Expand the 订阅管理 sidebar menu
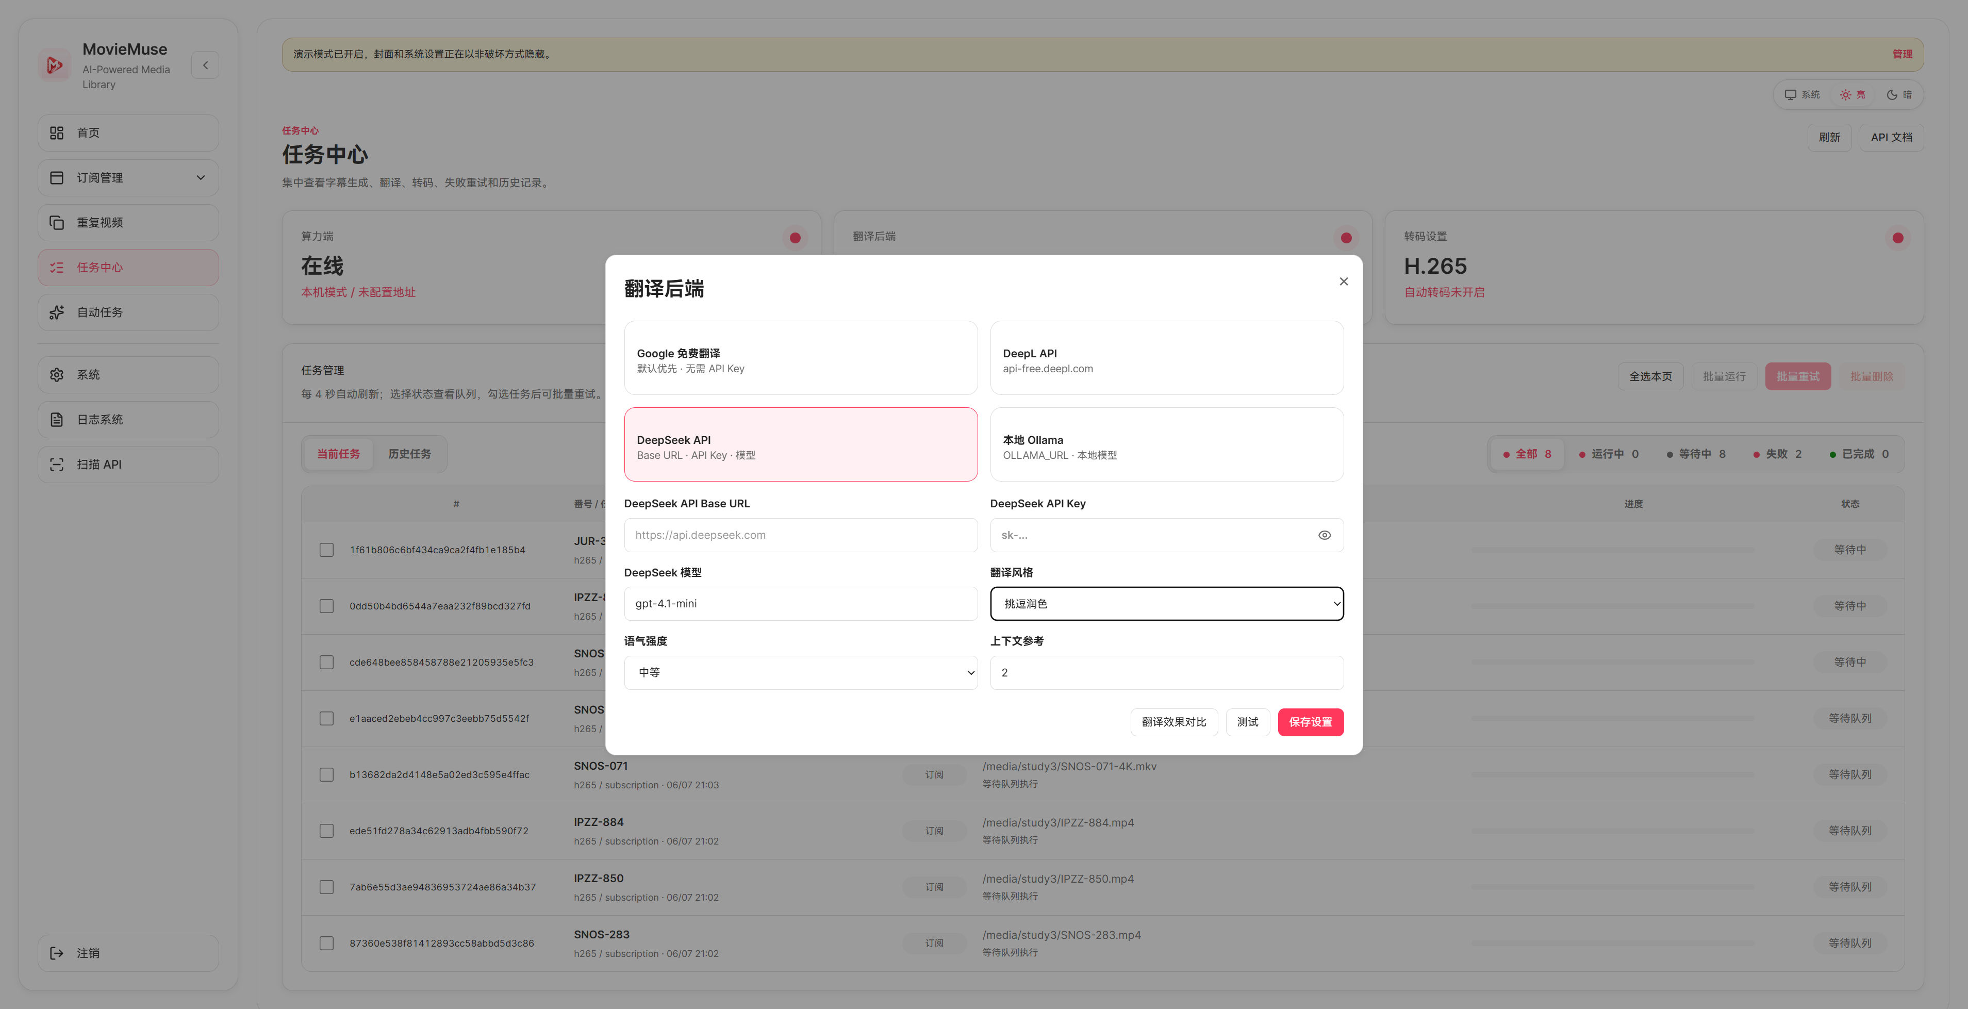Image resolution: width=1968 pixels, height=1009 pixels. tap(128, 178)
